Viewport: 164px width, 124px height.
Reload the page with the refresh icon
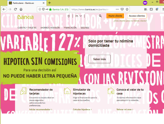15,9
